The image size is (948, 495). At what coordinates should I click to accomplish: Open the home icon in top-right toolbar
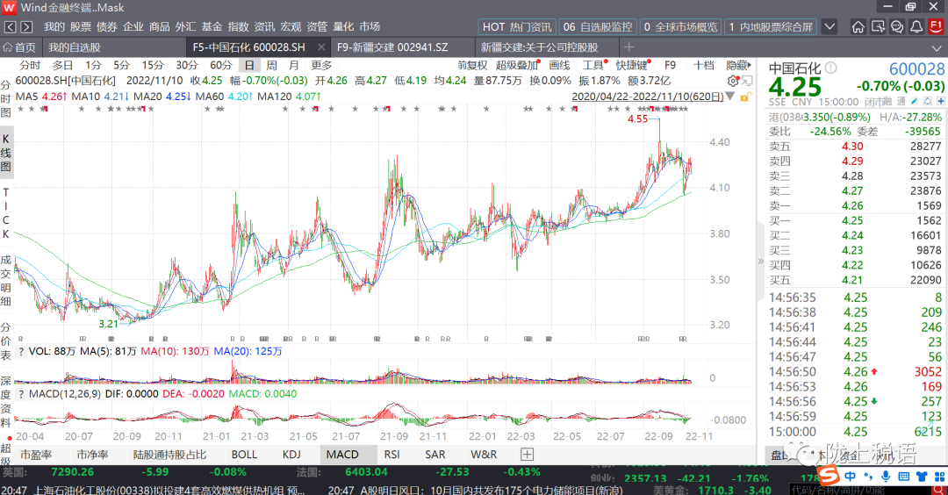tap(858, 26)
